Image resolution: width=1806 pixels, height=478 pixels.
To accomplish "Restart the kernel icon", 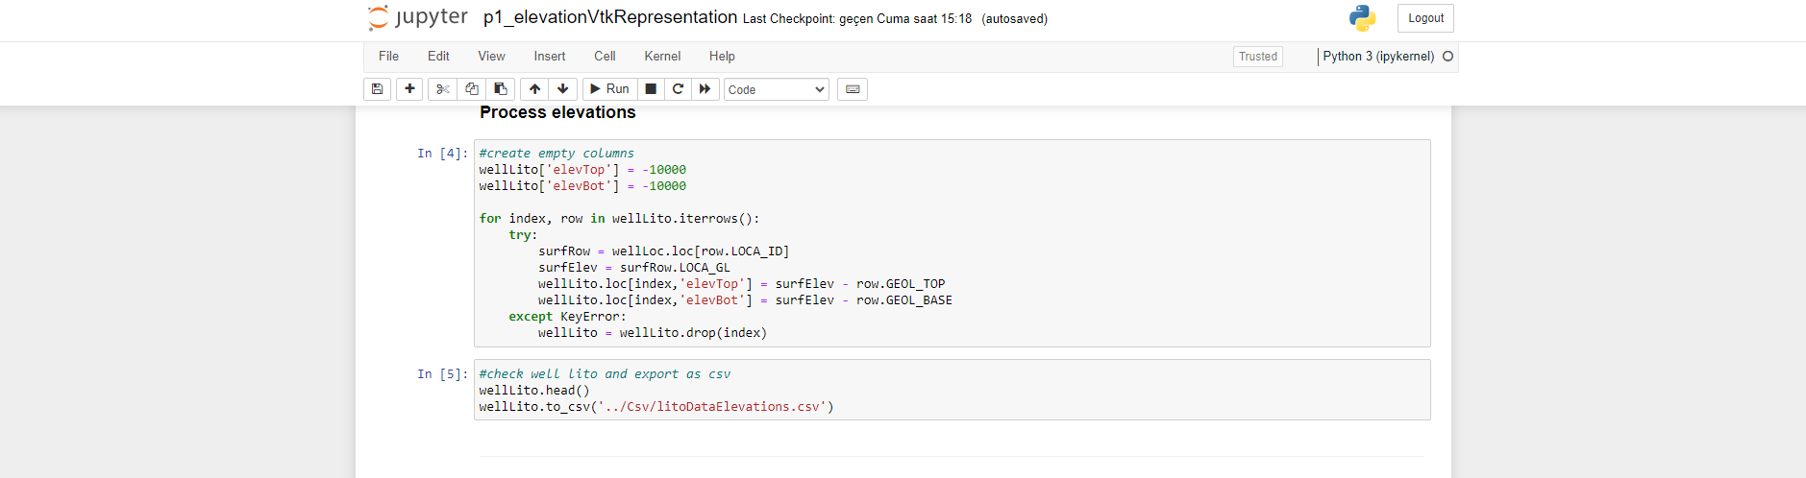I will [678, 89].
